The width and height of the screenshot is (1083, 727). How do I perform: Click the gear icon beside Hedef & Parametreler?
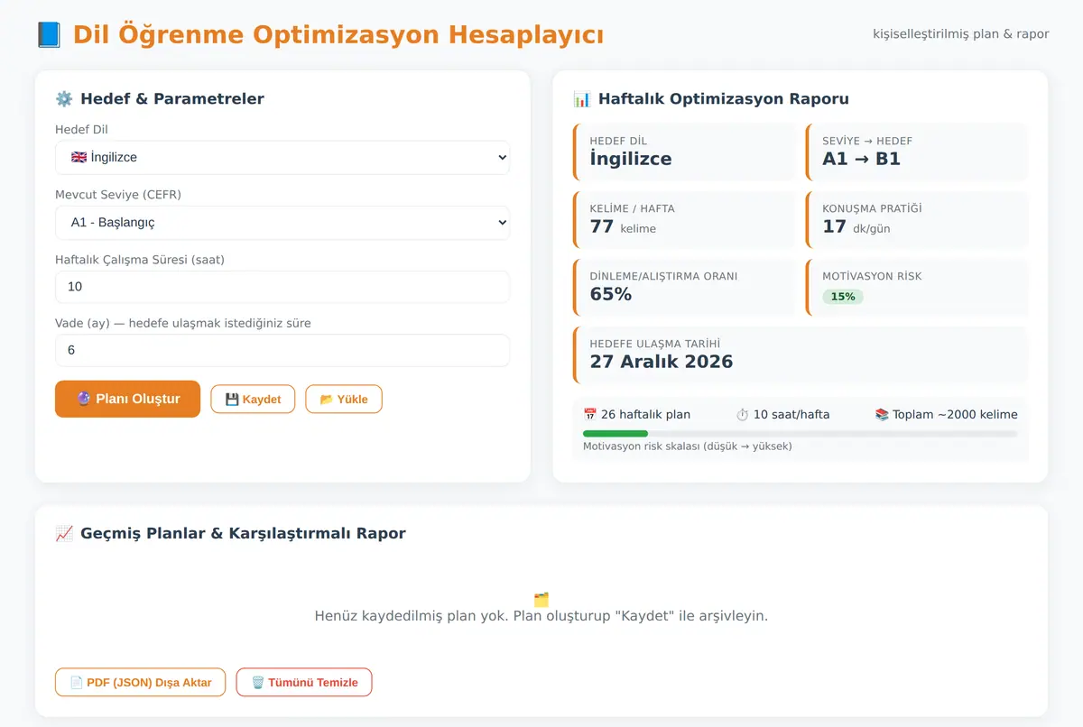(63, 99)
